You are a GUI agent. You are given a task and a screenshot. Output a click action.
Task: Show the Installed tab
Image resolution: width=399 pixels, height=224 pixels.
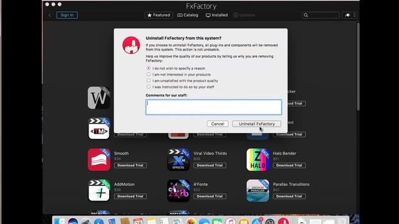(216, 15)
